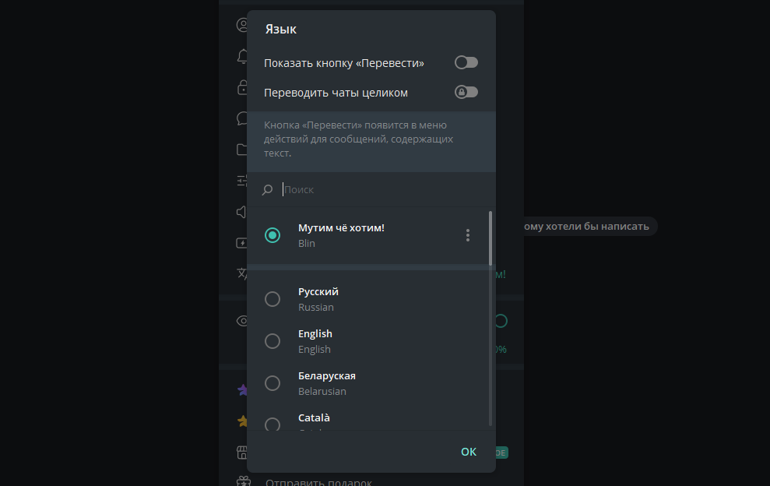Click the speaker icon in sidebar
The image size is (770, 486).
coord(242,212)
